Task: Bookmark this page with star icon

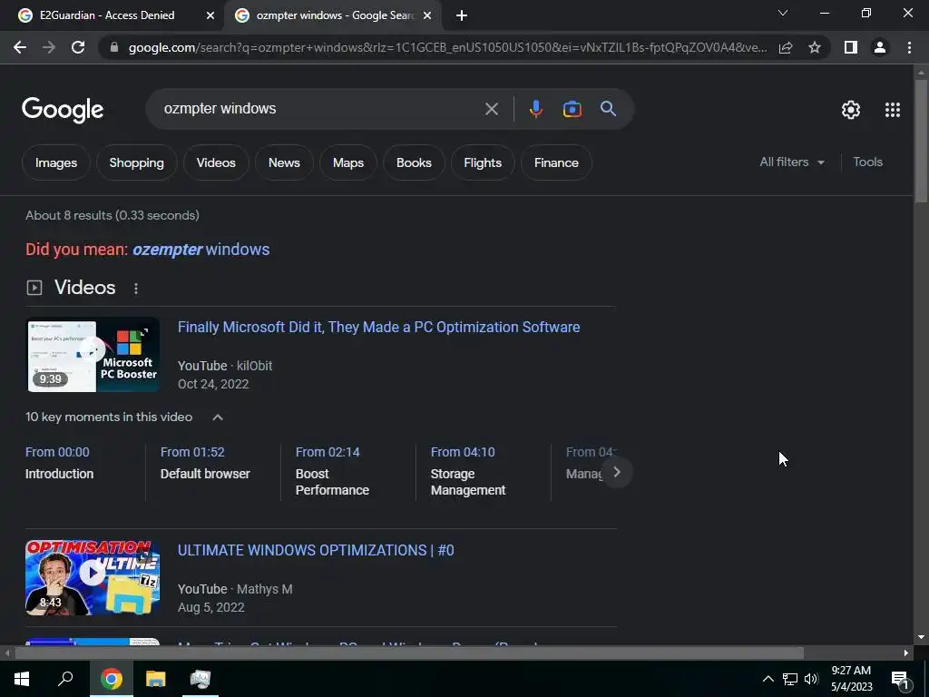Action: tap(815, 47)
